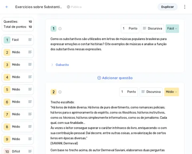Jump to question 4 Médio in sidebar

point(18,77)
